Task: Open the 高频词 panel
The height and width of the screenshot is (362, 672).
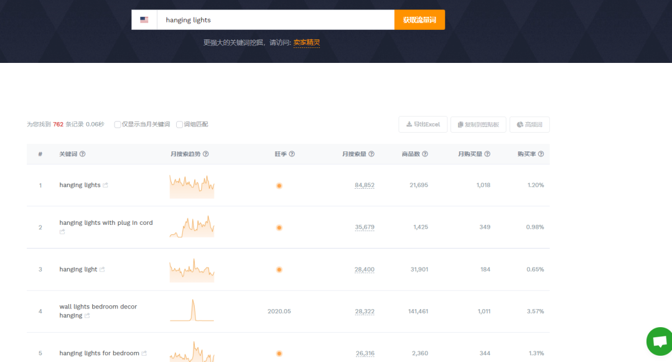Action: tap(530, 125)
